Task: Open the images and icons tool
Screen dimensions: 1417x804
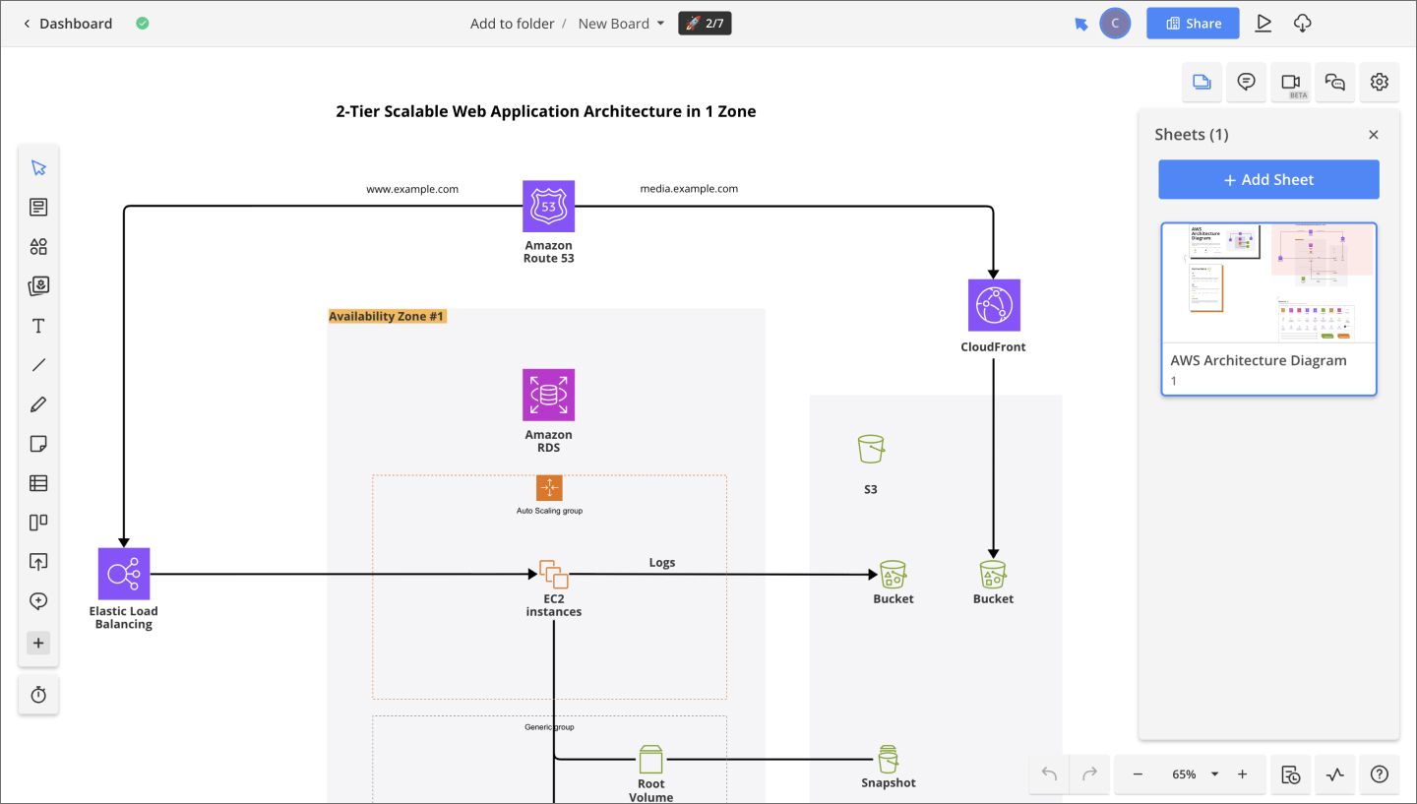Action: coord(38,286)
